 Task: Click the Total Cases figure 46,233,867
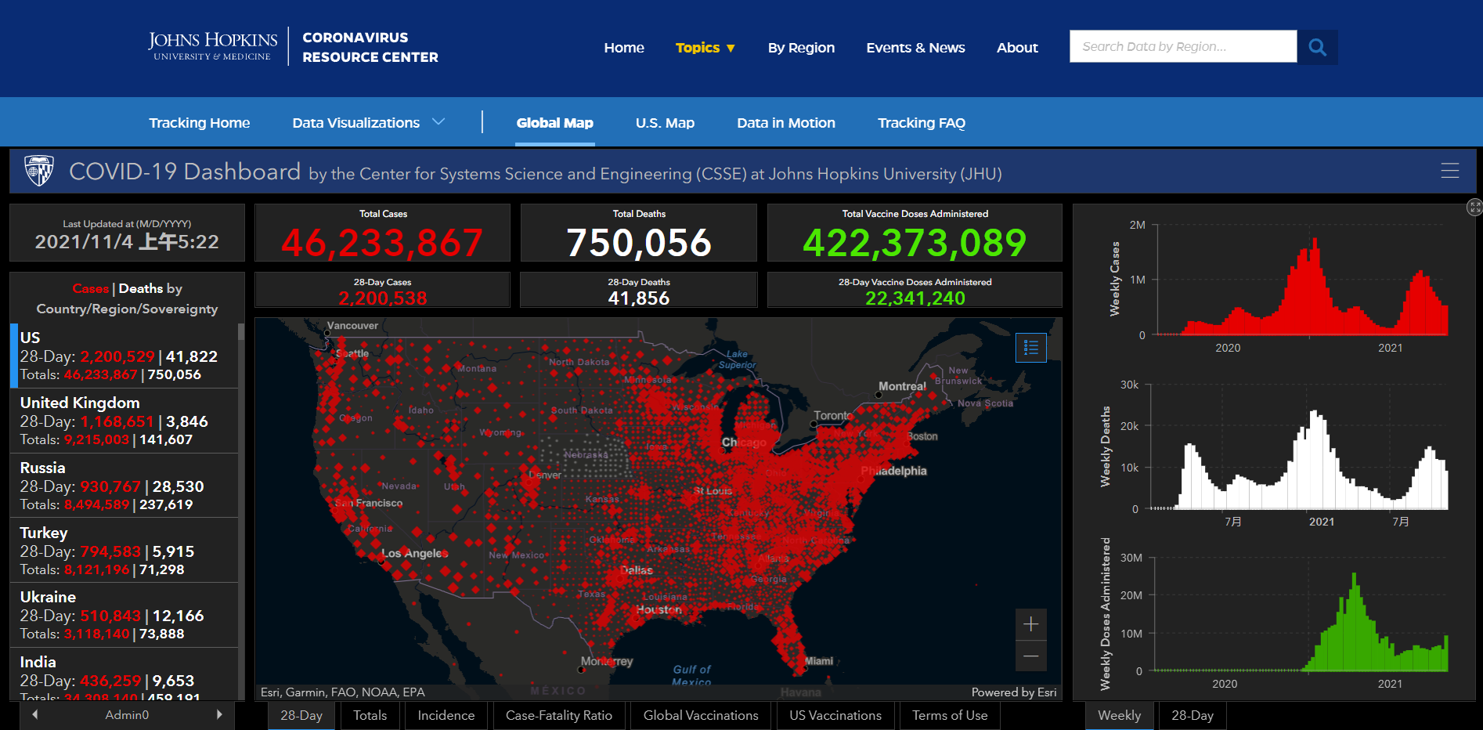(382, 243)
